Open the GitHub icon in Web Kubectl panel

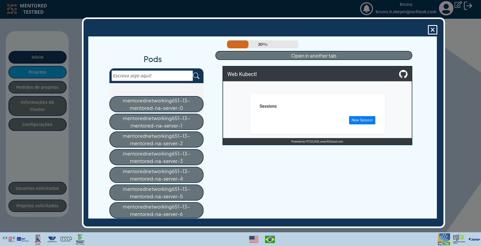click(403, 74)
